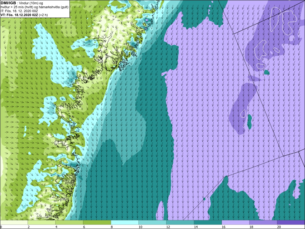The image size is (305, 229).
Task: Click the 6–8 m/s olive green swatch
Action: click(x=97, y=222)
